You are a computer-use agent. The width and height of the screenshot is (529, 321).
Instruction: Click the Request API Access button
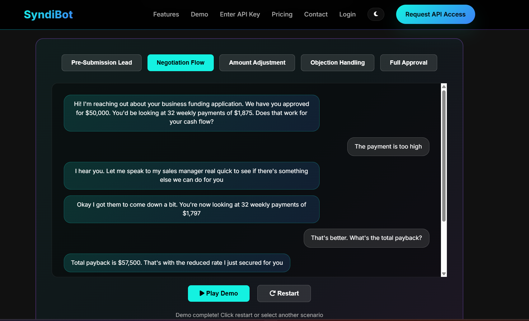coord(435,14)
